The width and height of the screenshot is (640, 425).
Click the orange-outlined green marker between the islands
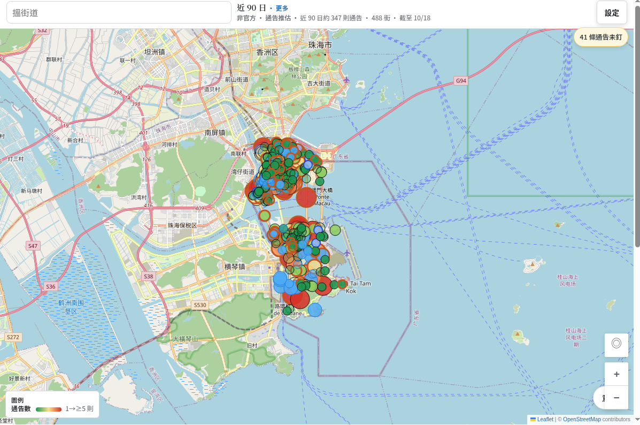click(265, 215)
